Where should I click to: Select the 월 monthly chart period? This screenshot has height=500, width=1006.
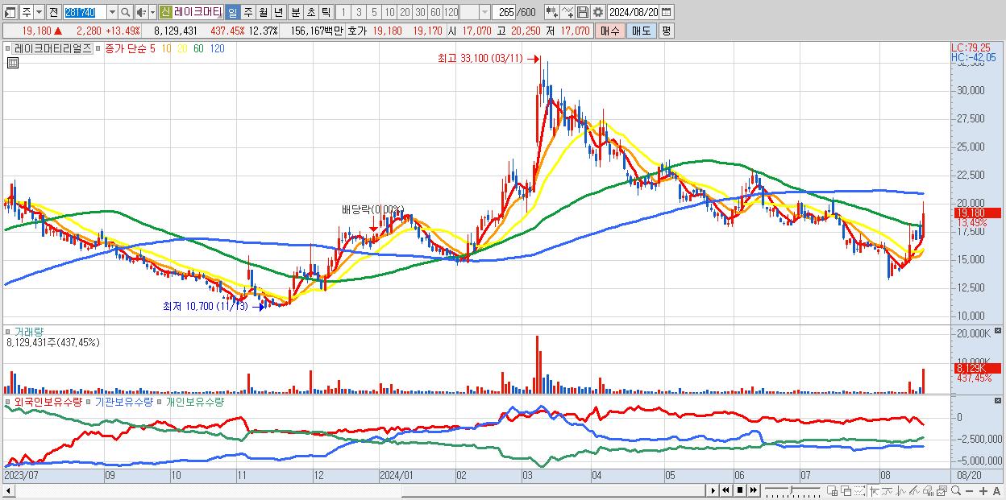(263, 12)
